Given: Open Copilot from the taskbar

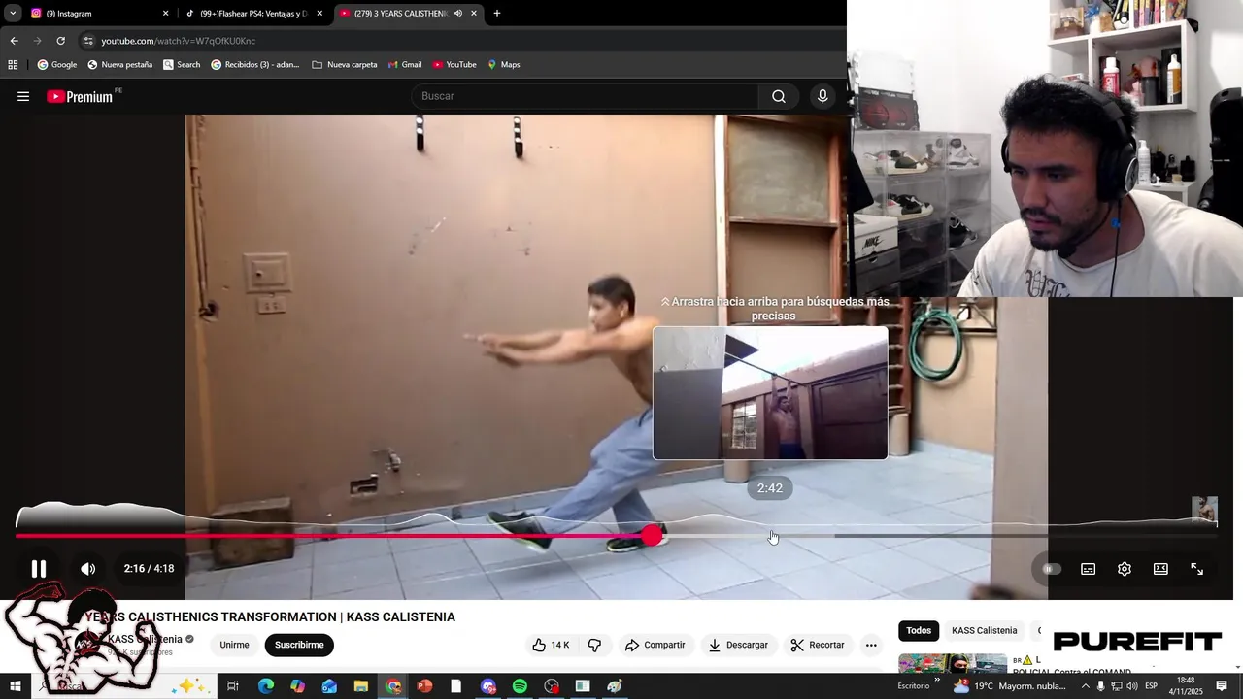Looking at the screenshot, I should (297, 686).
